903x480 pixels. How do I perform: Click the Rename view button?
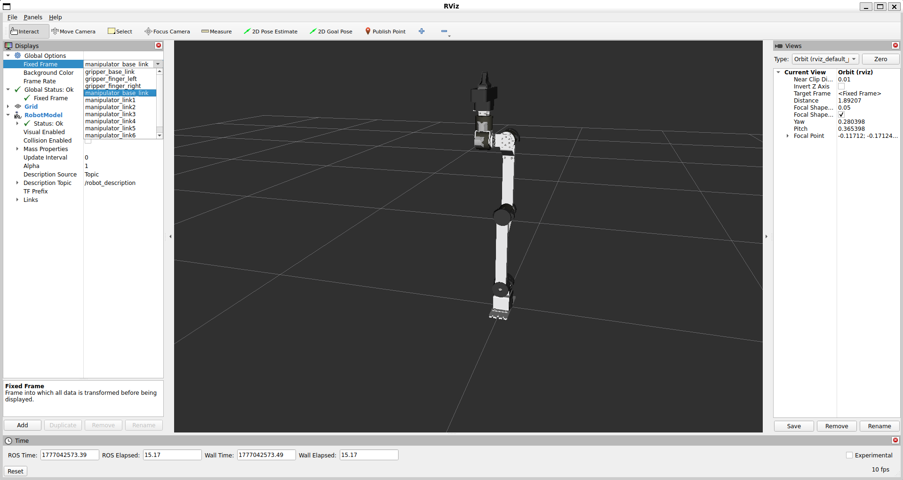879,426
